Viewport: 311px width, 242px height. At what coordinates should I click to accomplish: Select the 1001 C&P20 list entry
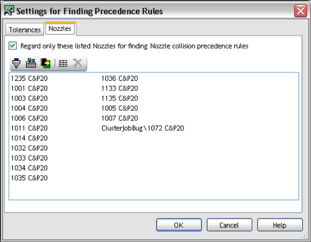(29, 88)
